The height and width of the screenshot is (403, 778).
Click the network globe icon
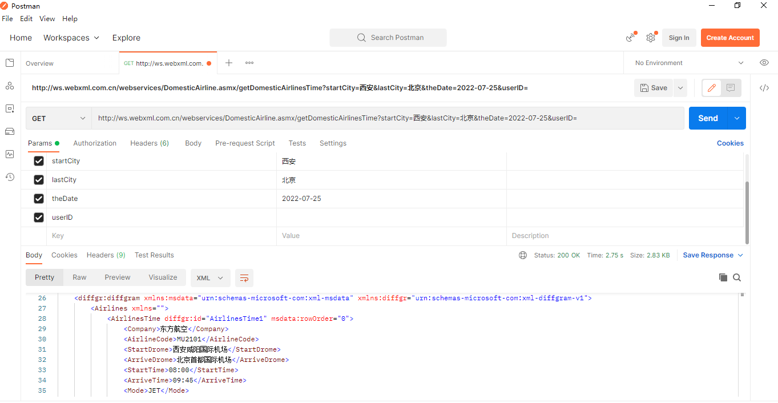[523, 255]
